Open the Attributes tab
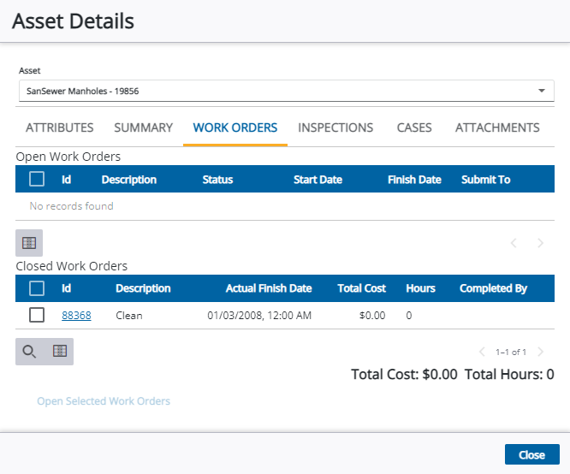 pyautogui.click(x=60, y=127)
